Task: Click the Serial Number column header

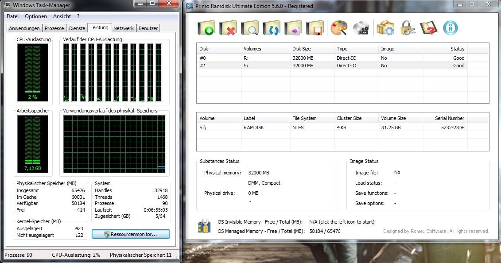Action: (445, 118)
